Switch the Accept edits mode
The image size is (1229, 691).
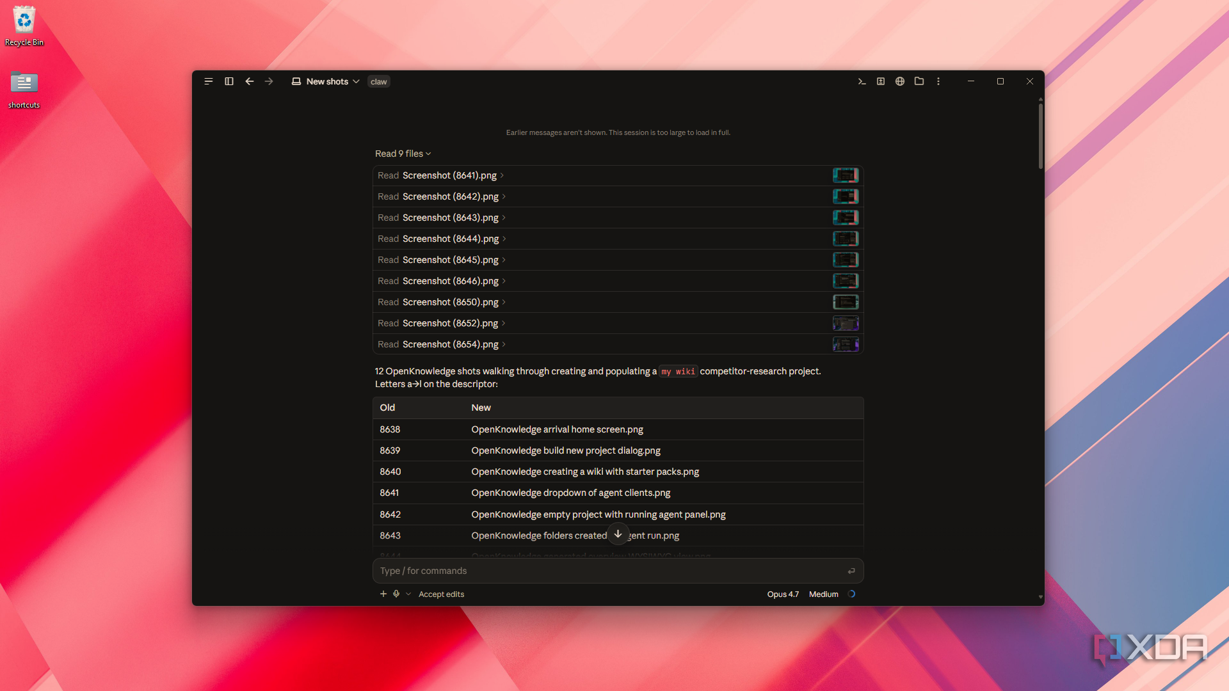coord(441,594)
